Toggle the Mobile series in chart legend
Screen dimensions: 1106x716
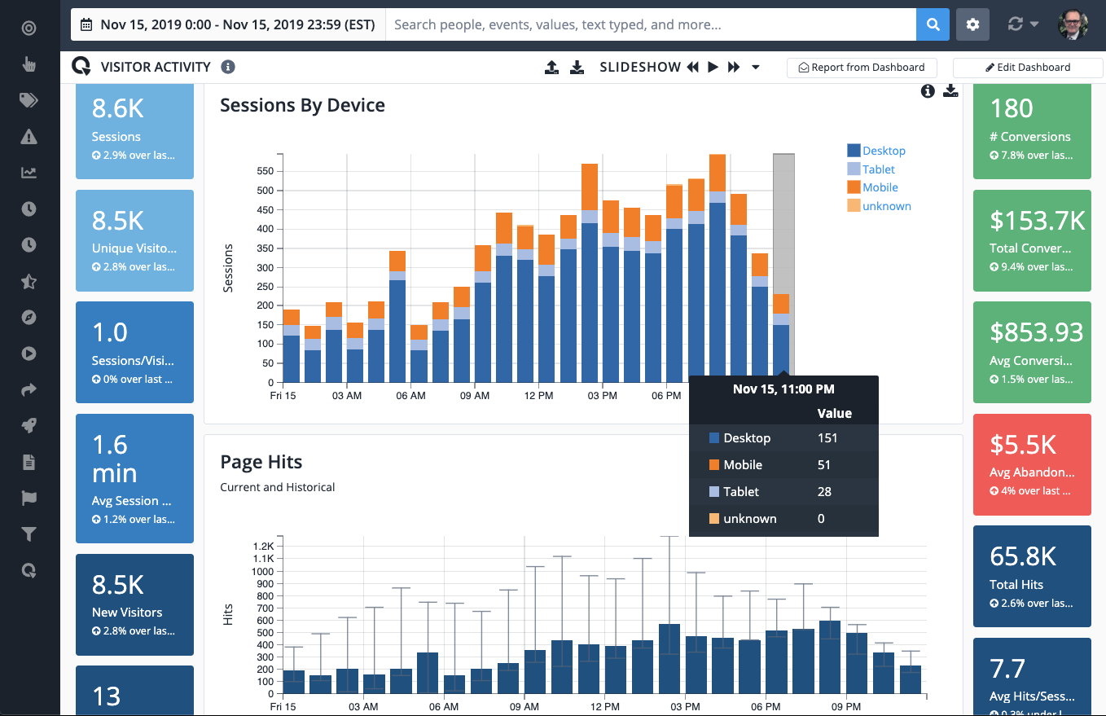tap(880, 187)
